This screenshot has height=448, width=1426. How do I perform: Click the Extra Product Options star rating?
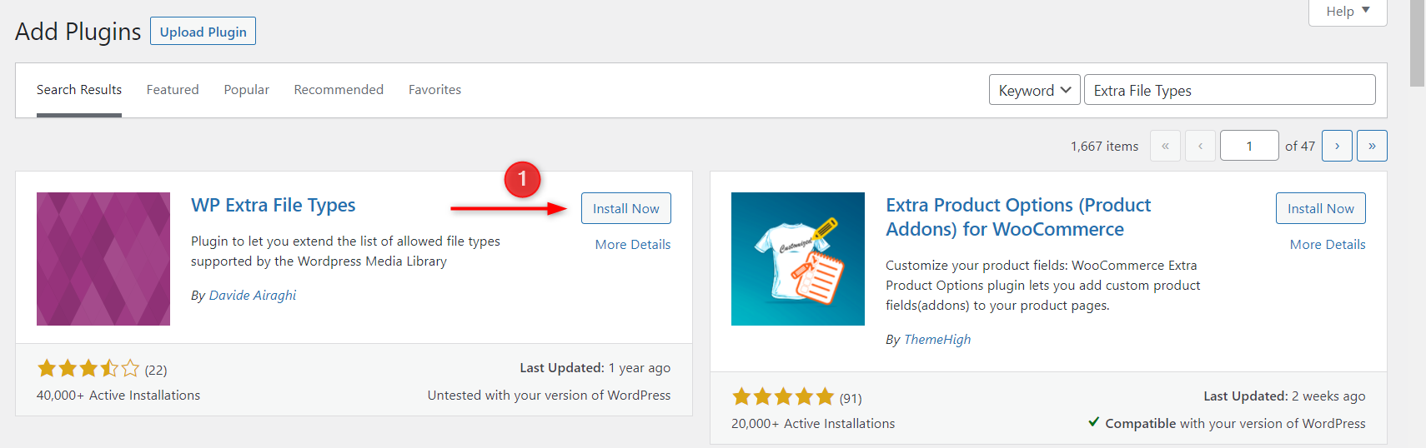tap(783, 397)
